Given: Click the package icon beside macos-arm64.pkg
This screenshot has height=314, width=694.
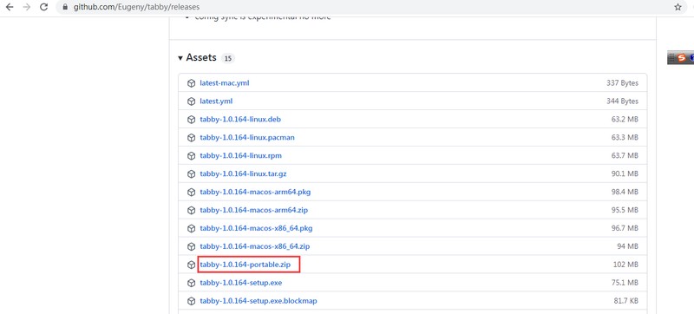Looking at the screenshot, I should (191, 192).
